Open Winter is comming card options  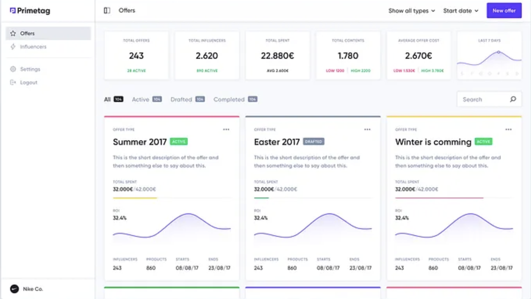click(x=508, y=130)
